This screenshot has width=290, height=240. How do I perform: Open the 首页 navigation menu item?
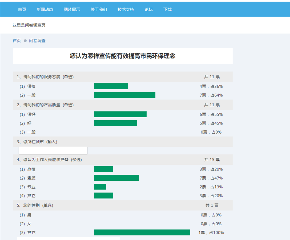pos(22,9)
